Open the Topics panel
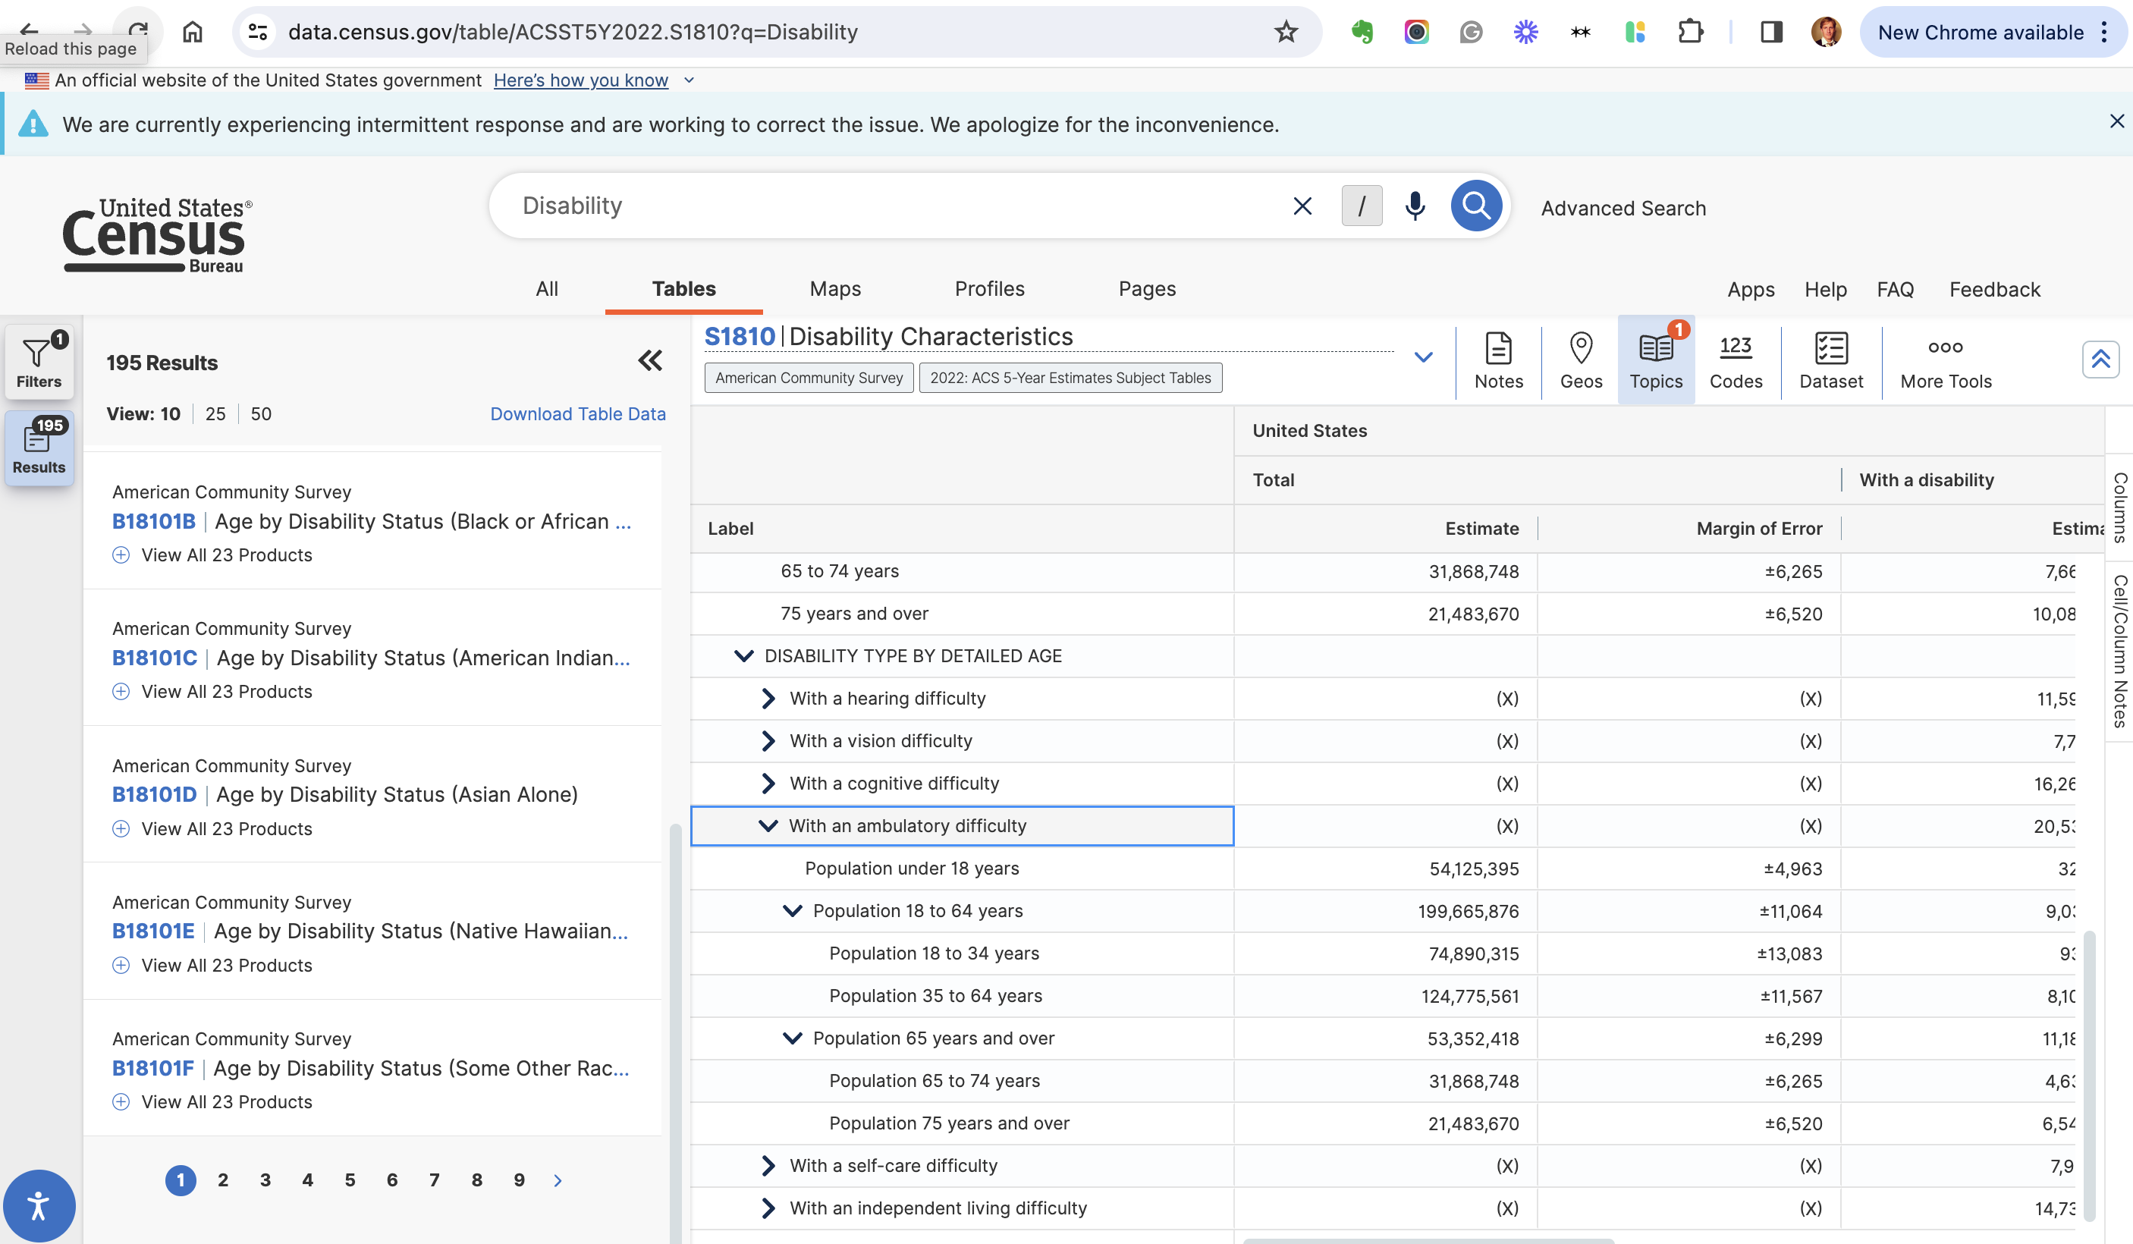 (1656, 360)
